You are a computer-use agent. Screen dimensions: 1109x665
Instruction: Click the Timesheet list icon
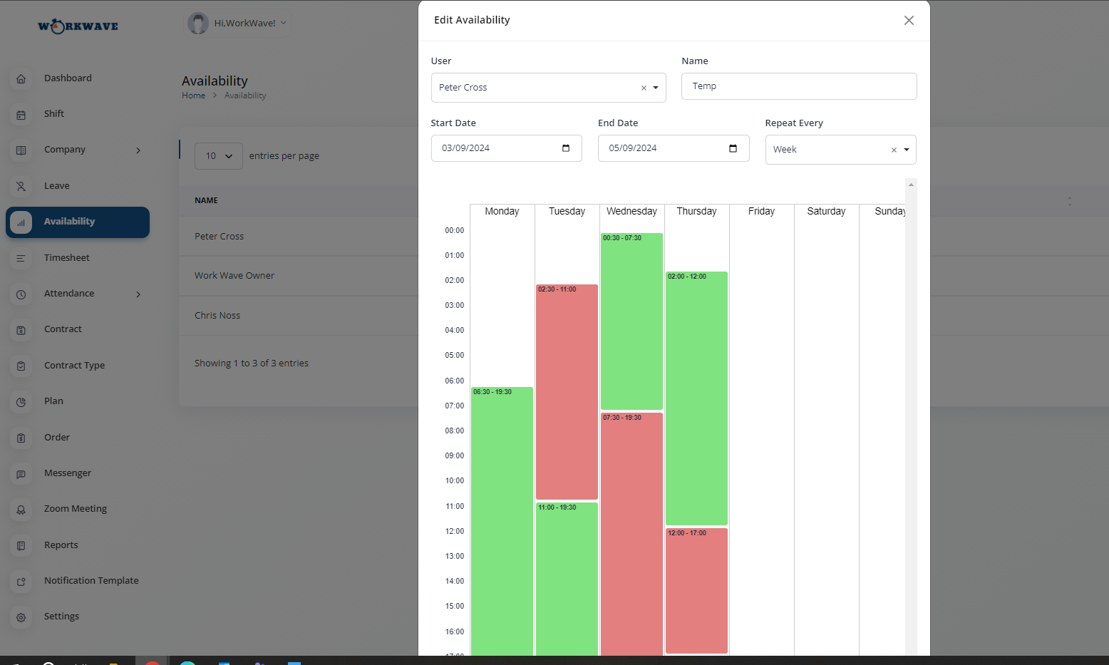tap(21, 259)
